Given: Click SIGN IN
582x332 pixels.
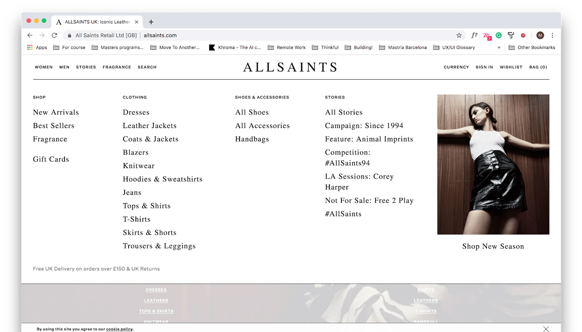Looking at the screenshot, I should 484,67.
